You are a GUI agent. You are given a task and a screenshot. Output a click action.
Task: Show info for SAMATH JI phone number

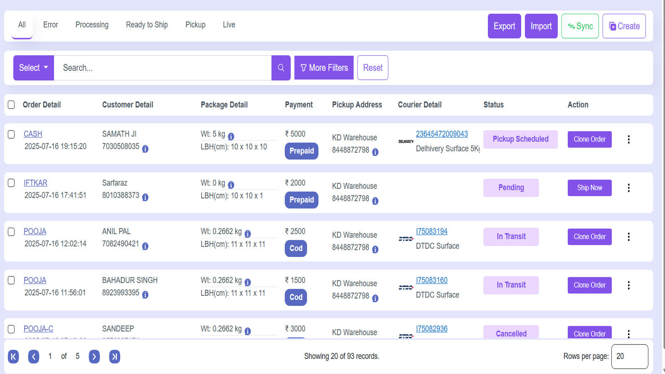click(x=145, y=149)
